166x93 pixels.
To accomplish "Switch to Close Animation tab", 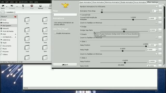I will click(x=98, y=2).
